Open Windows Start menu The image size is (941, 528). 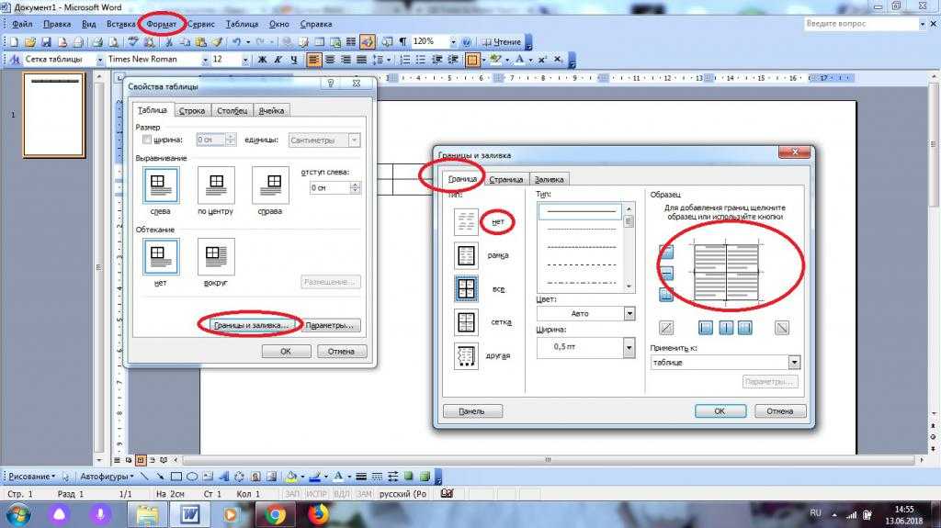point(18,515)
